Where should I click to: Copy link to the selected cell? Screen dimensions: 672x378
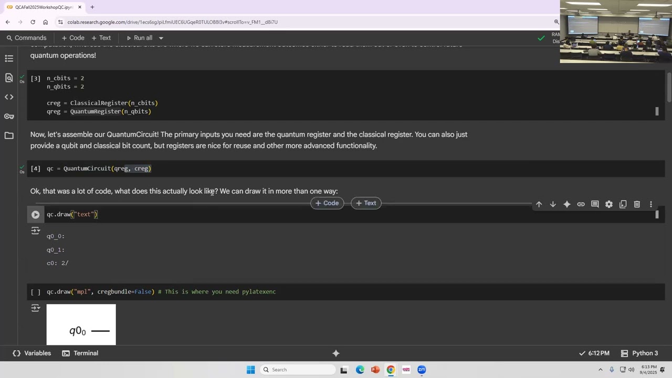click(x=581, y=204)
